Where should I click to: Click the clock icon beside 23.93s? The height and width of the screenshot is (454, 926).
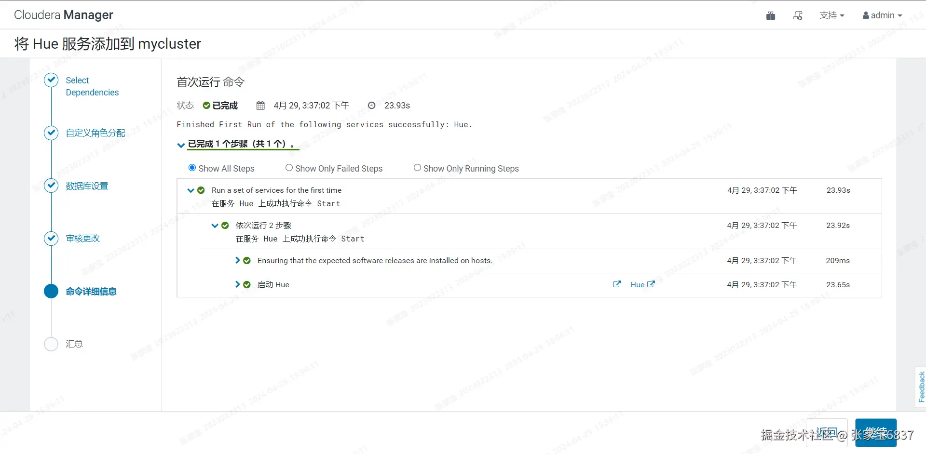click(371, 106)
